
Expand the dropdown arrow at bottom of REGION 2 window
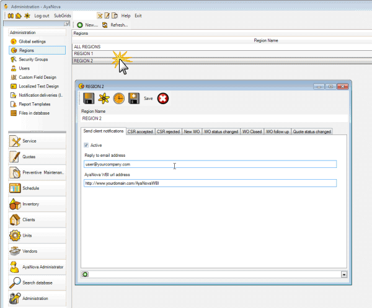pyautogui.click(x=344, y=275)
